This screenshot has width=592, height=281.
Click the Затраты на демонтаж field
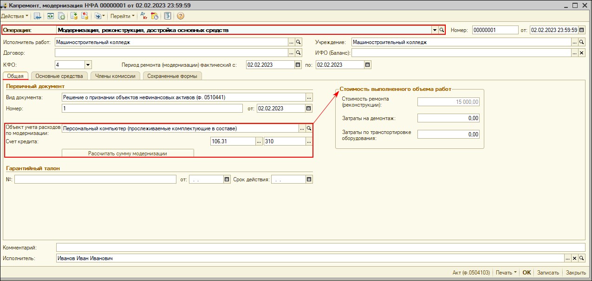(x=448, y=118)
